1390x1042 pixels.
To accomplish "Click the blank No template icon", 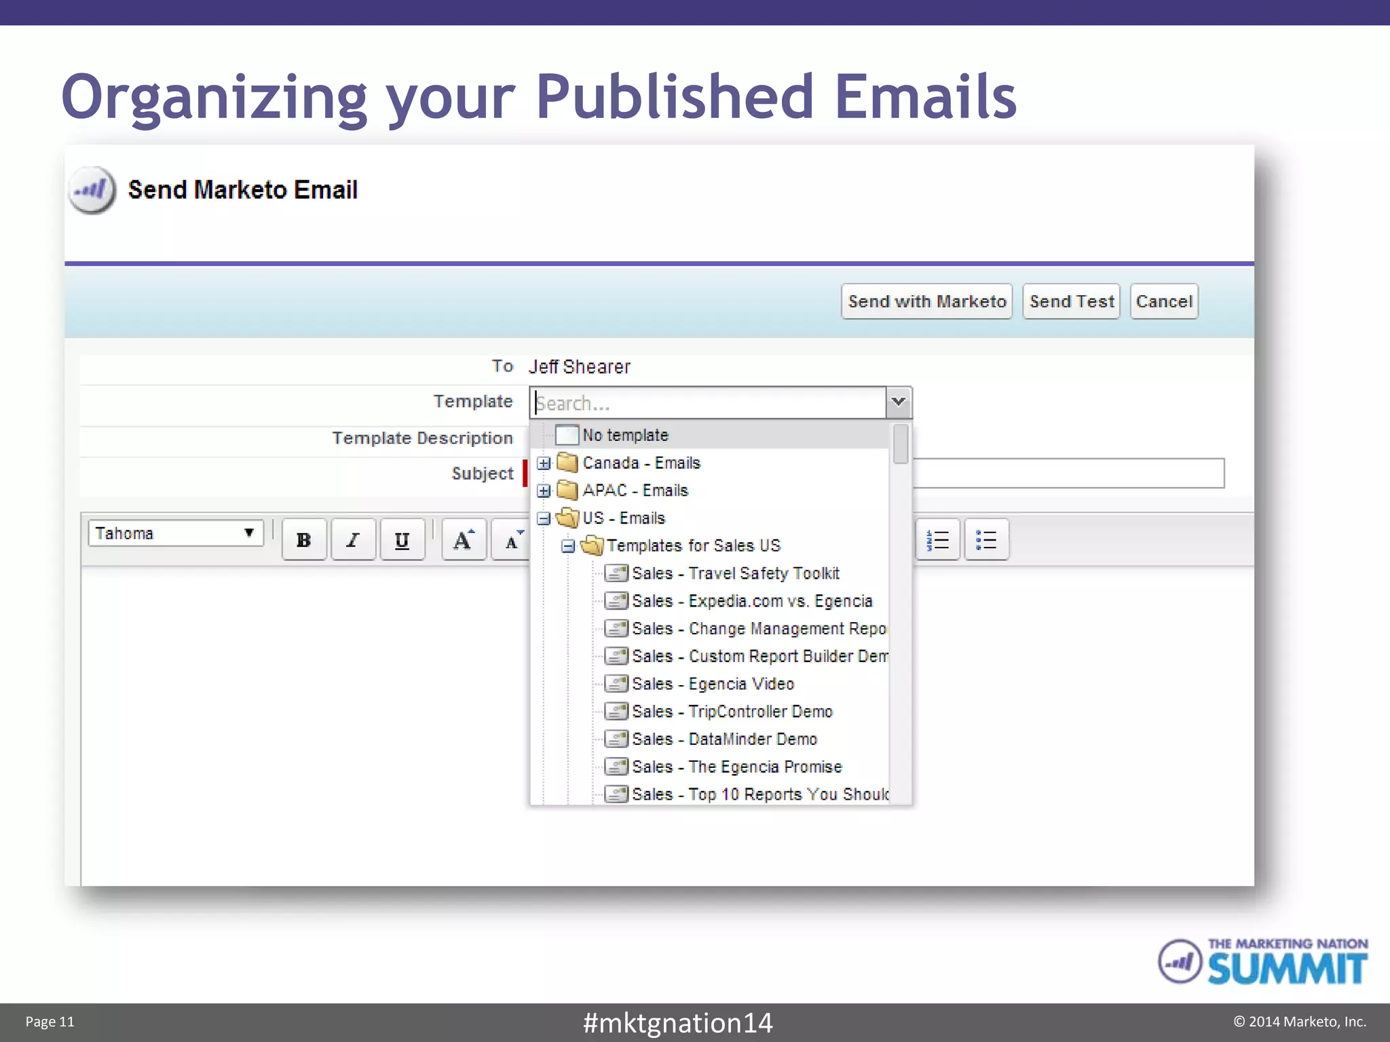I will pos(567,435).
